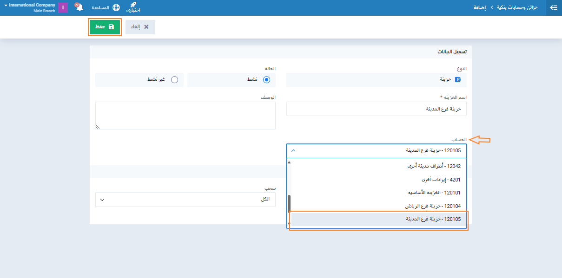Viewport: 562px width, 278px height.
Task: Click the خزينة wallet type icon
Action: (x=457, y=79)
